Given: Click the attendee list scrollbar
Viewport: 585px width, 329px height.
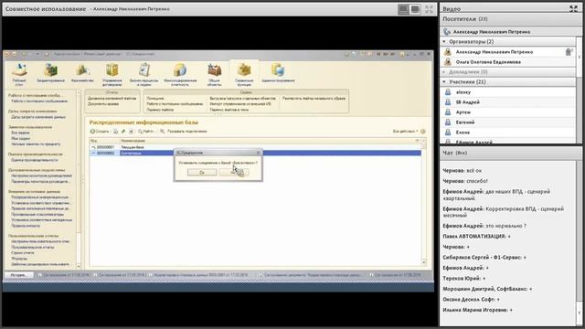Looking at the screenshot, I should point(579,90).
